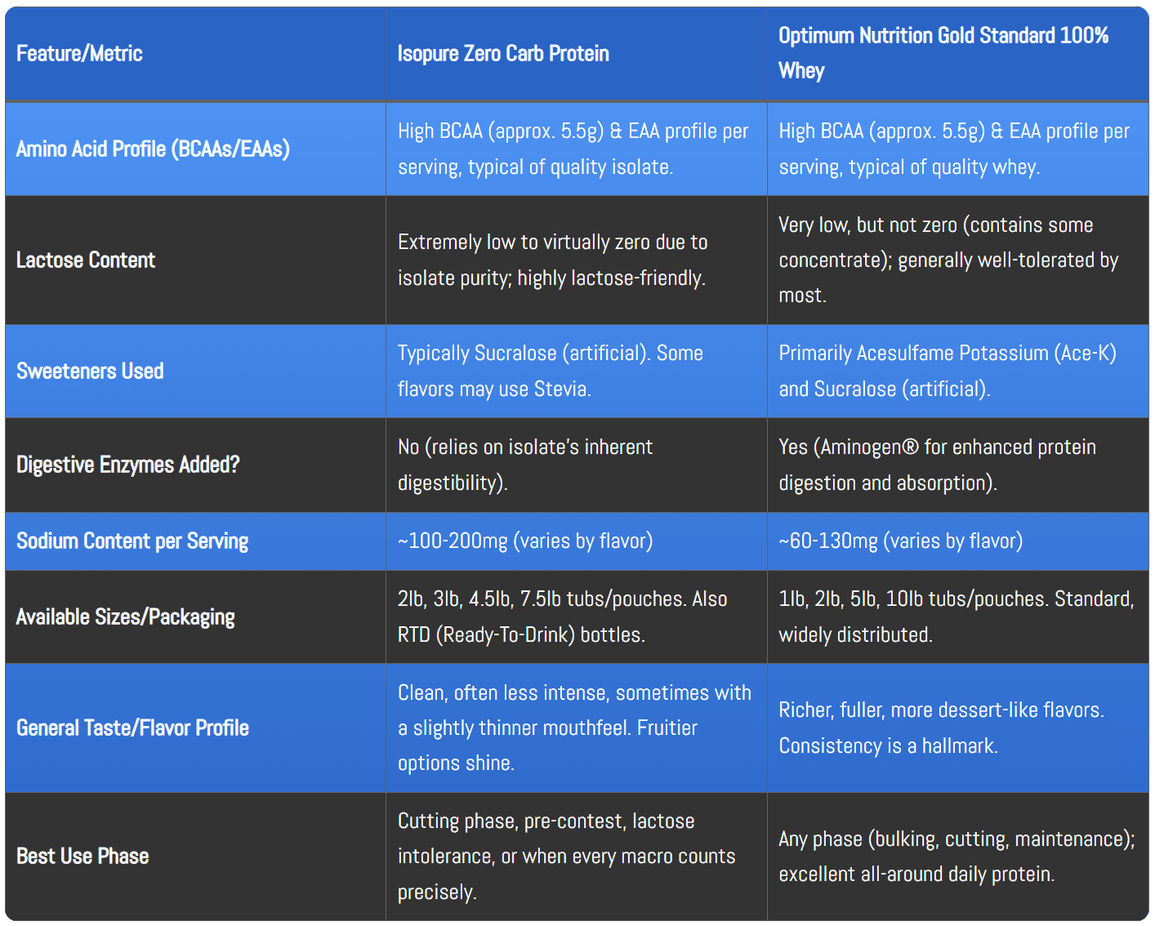Click the Available Sizes/Packaging row label

point(126,617)
